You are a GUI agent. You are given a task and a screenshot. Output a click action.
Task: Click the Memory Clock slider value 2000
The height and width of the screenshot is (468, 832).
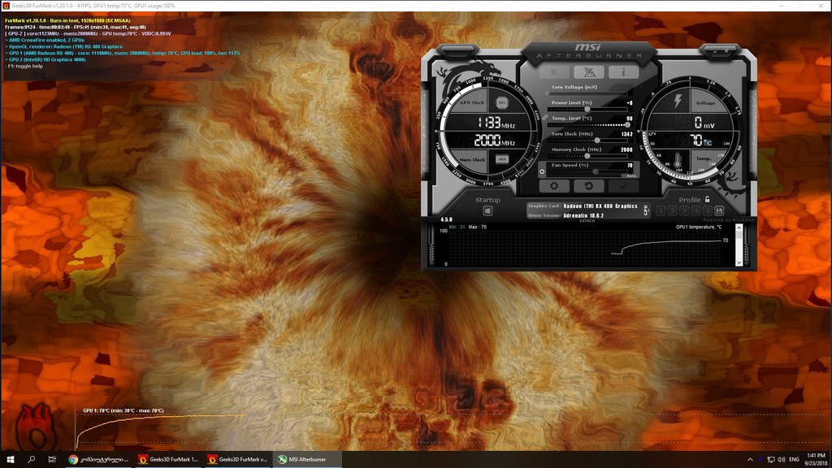click(x=626, y=149)
